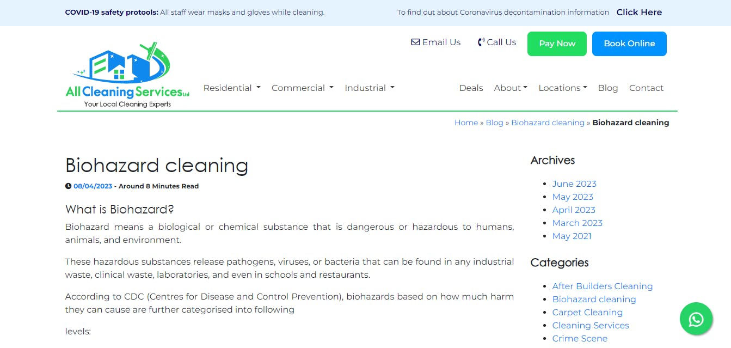Expand the Locations dropdown menu
Viewport: 731px width, 348px height.
point(562,88)
